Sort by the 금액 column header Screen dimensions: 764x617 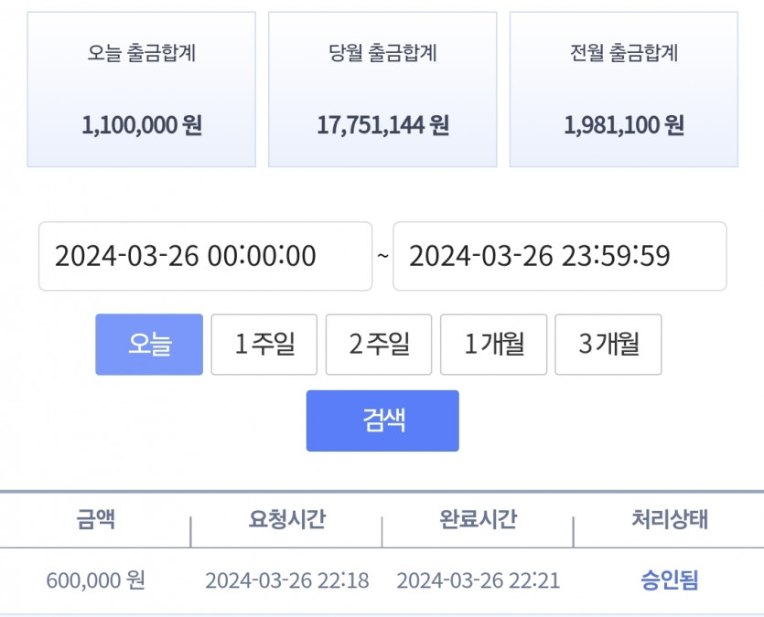click(x=95, y=518)
